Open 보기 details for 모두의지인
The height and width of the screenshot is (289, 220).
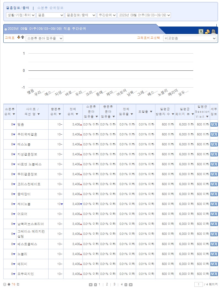point(214,274)
